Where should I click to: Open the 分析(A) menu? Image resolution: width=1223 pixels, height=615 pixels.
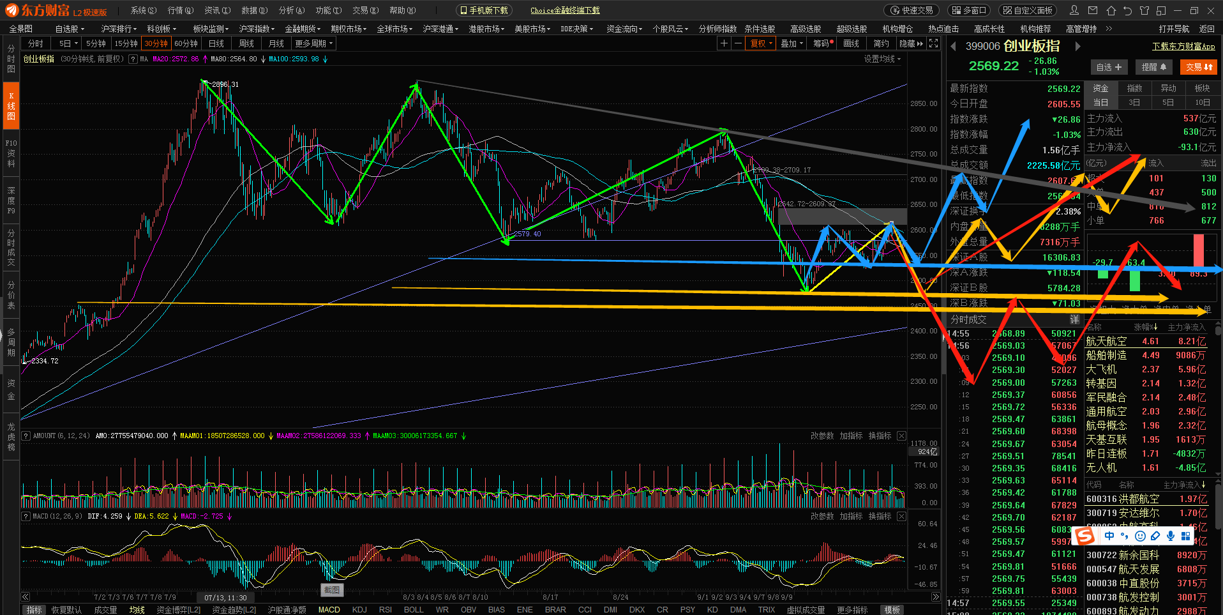(x=291, y=10)
